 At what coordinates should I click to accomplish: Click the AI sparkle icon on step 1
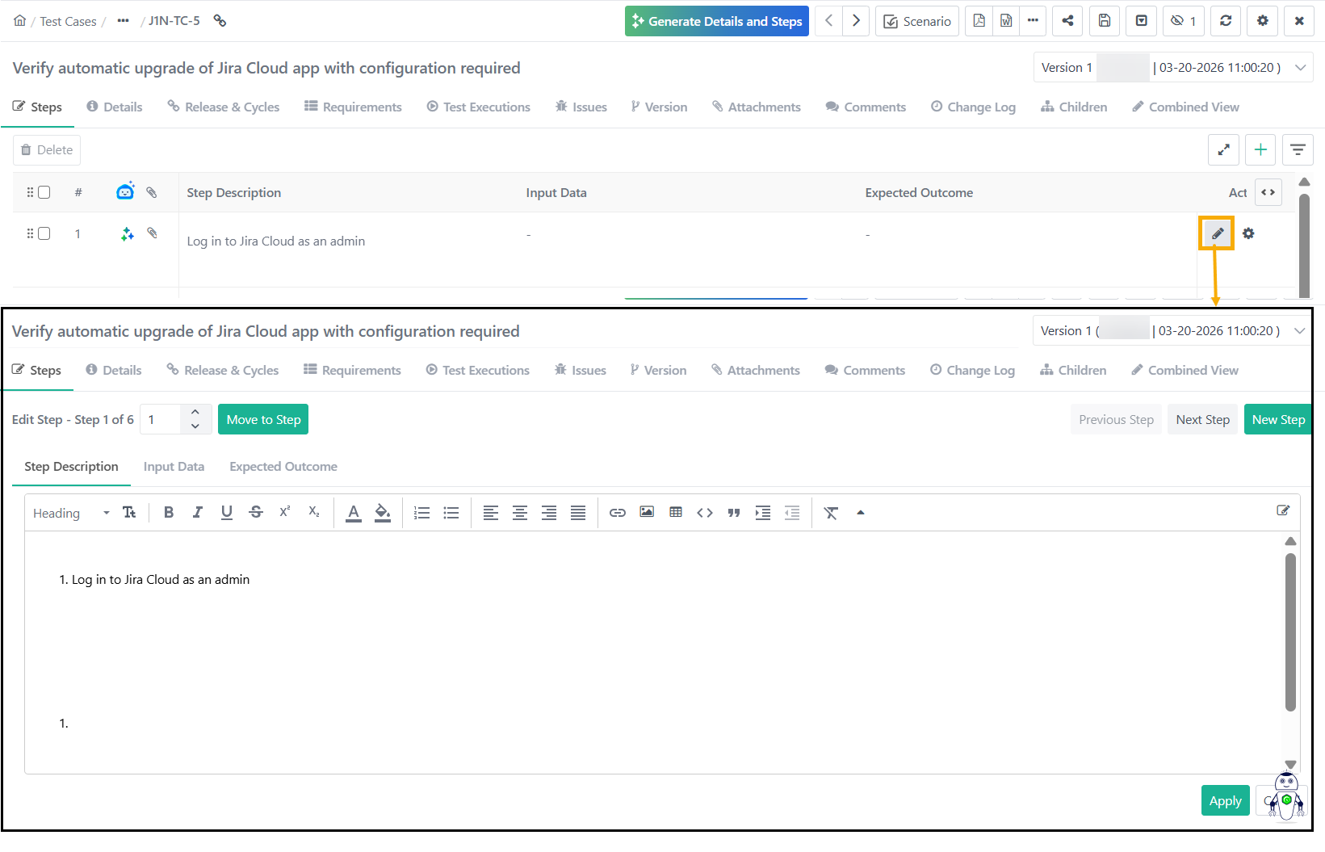127,234
